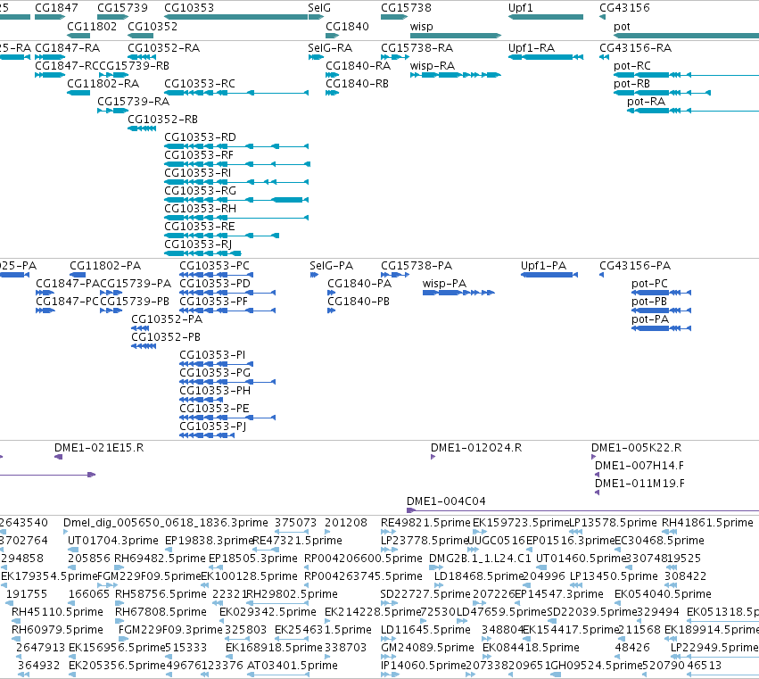The height and width of the screenshot is (679, 759).
Task: Select the Upf1-PA protein glyph
Action: 549,275
